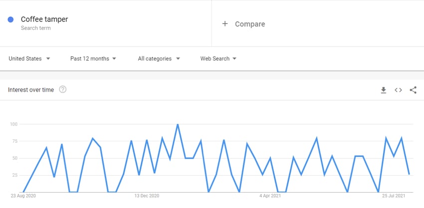
Task: Open the All categories dropdown
Action: click(x=159, y=59)
